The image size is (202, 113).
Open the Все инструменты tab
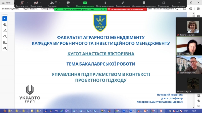(11, 9)
